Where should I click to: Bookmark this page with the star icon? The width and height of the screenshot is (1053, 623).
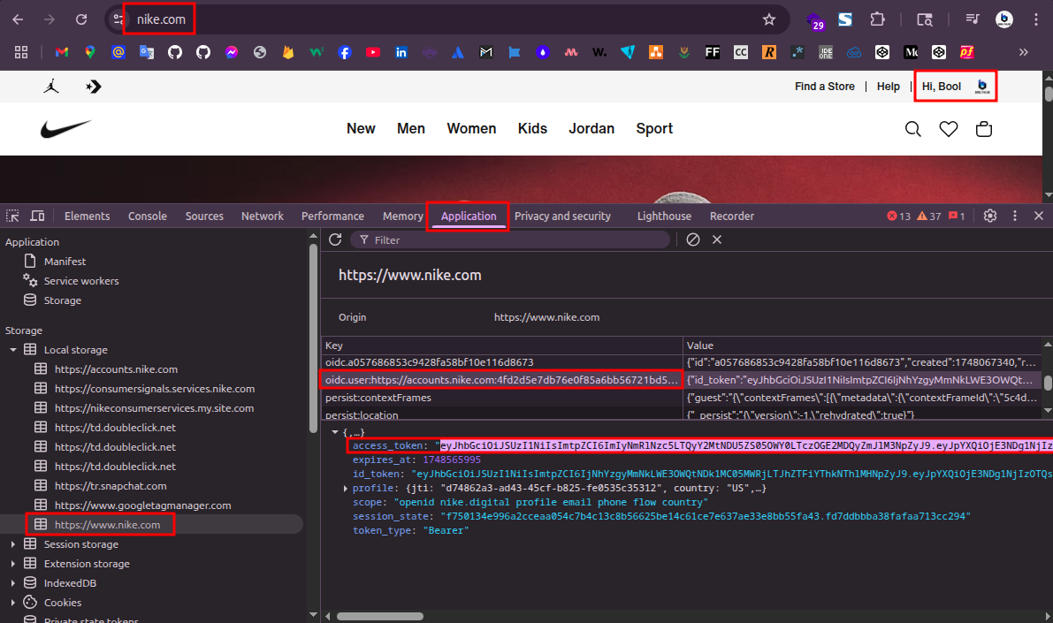coord(769,19)
